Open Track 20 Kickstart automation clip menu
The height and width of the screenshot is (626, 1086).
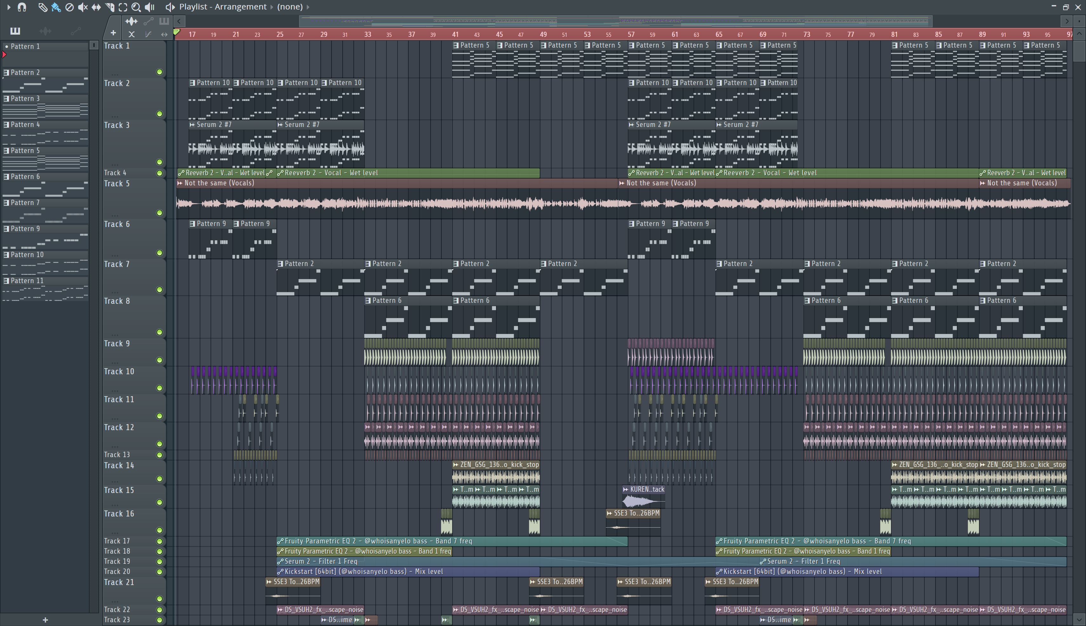click(280, 572)
